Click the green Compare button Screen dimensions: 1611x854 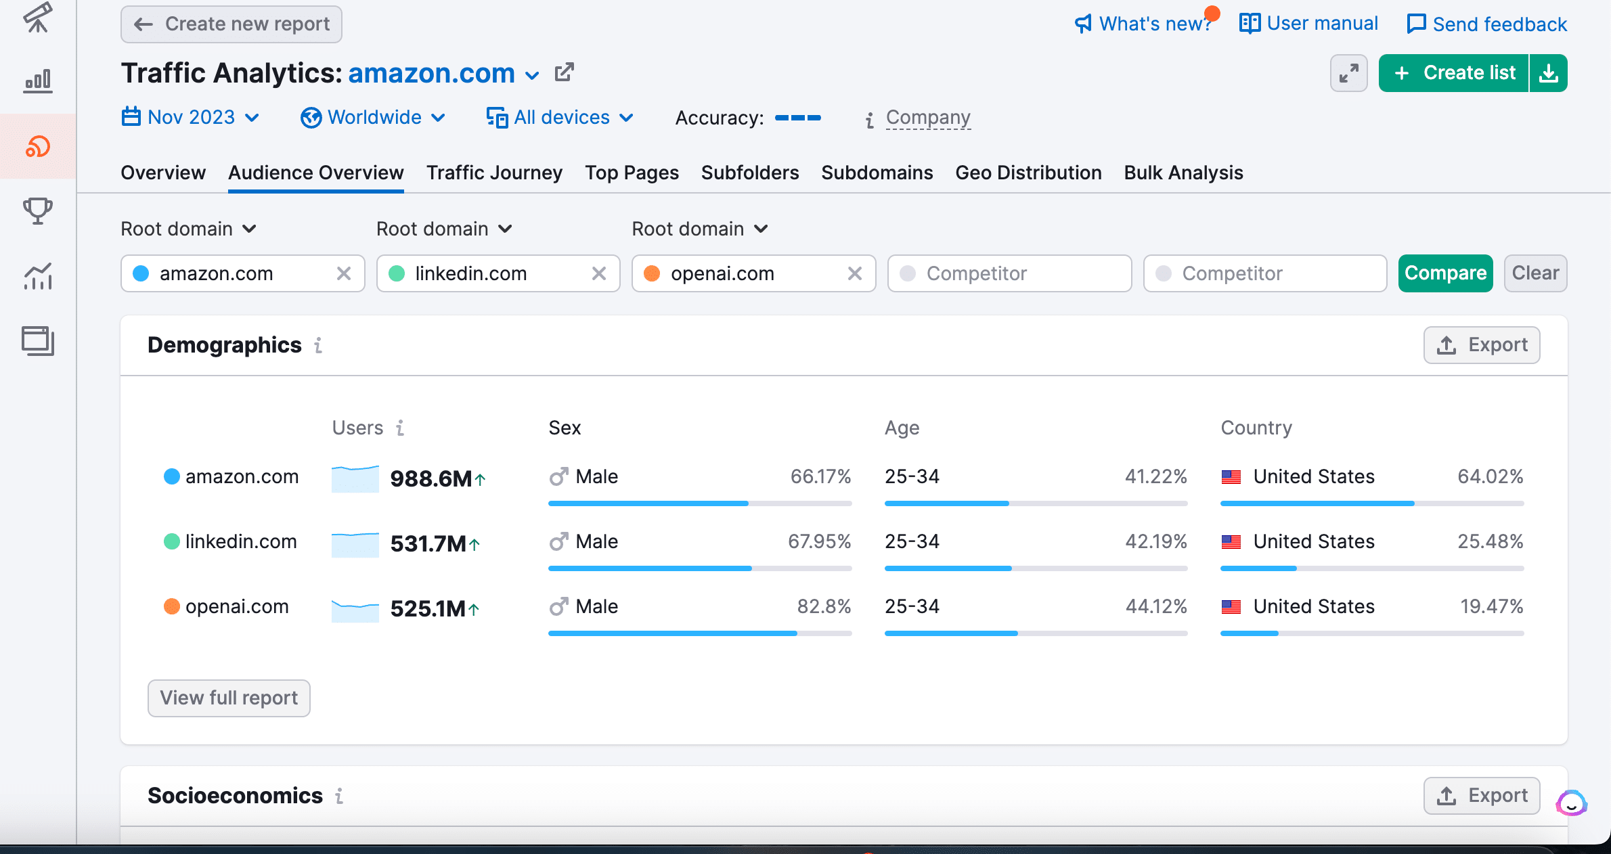(1445, 273)
